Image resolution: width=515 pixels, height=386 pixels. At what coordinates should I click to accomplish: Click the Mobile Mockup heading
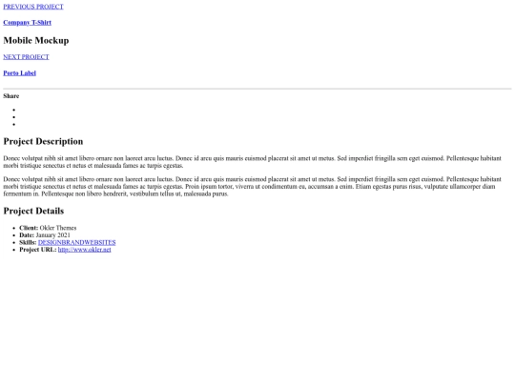coord(36,40)
